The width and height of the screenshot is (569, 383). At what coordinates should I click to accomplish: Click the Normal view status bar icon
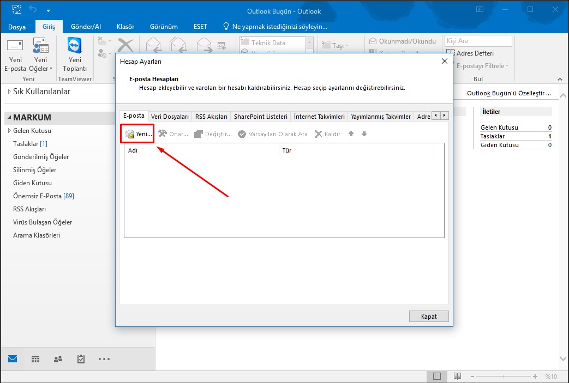tap(437, 376)
